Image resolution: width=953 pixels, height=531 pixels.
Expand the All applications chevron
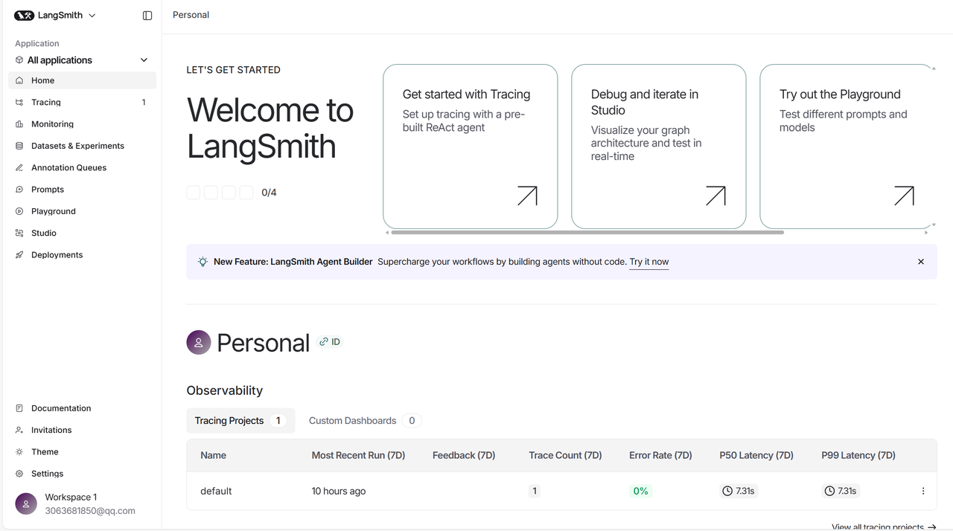pos(144,60)
